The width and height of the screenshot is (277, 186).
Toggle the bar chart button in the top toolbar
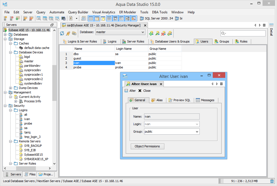(x=133, y=18)
